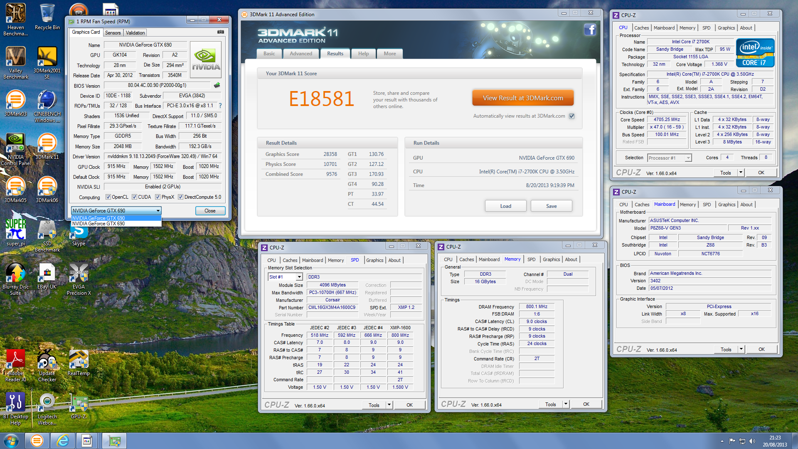
Task: Toggle PhysX checkbox in GPU-Z
Action: coord(158,197)
